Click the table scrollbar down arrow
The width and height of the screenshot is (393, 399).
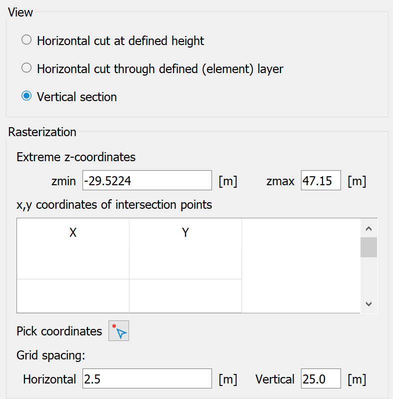[x=368, y=303]
